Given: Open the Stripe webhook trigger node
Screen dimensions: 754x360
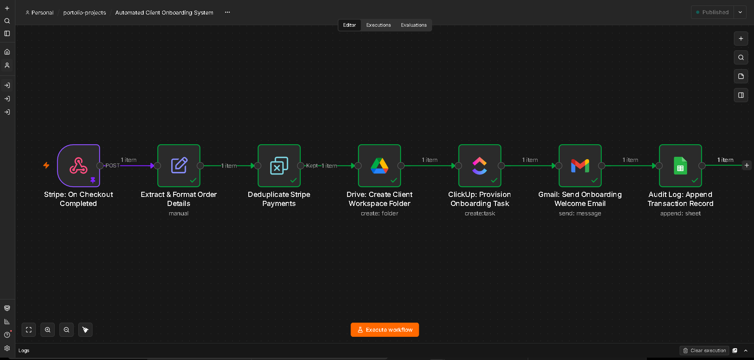Looking at the screenshot, I should tap(78, 165).
